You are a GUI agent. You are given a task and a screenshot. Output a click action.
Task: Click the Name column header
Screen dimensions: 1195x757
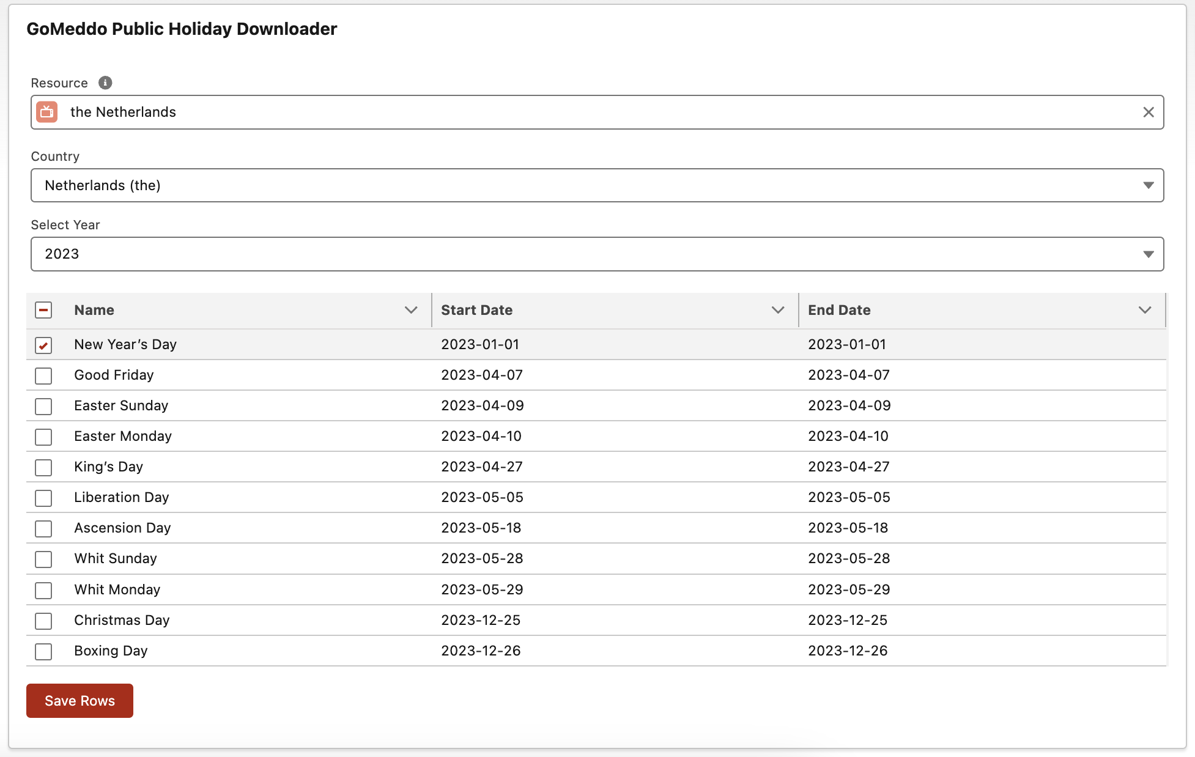(x=94, y=310)
